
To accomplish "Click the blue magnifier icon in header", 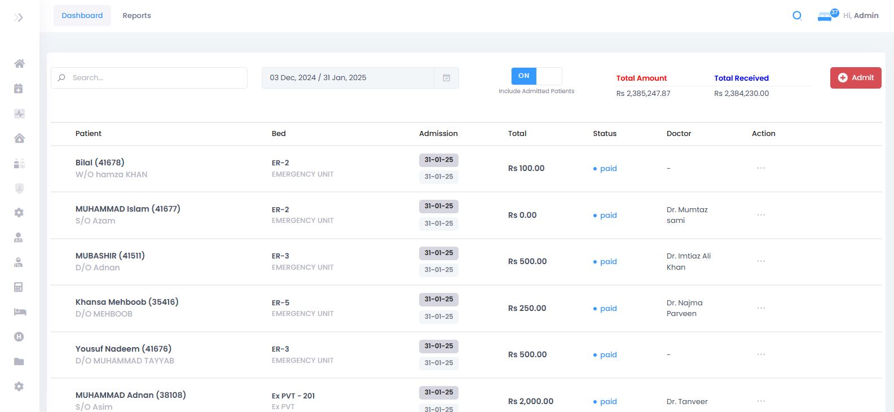I will (797, 16).
